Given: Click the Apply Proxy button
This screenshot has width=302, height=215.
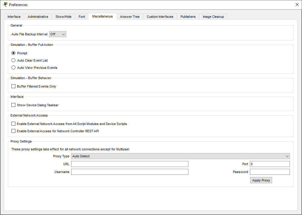Looking at the screenshot, I should (x=261, y=180).
